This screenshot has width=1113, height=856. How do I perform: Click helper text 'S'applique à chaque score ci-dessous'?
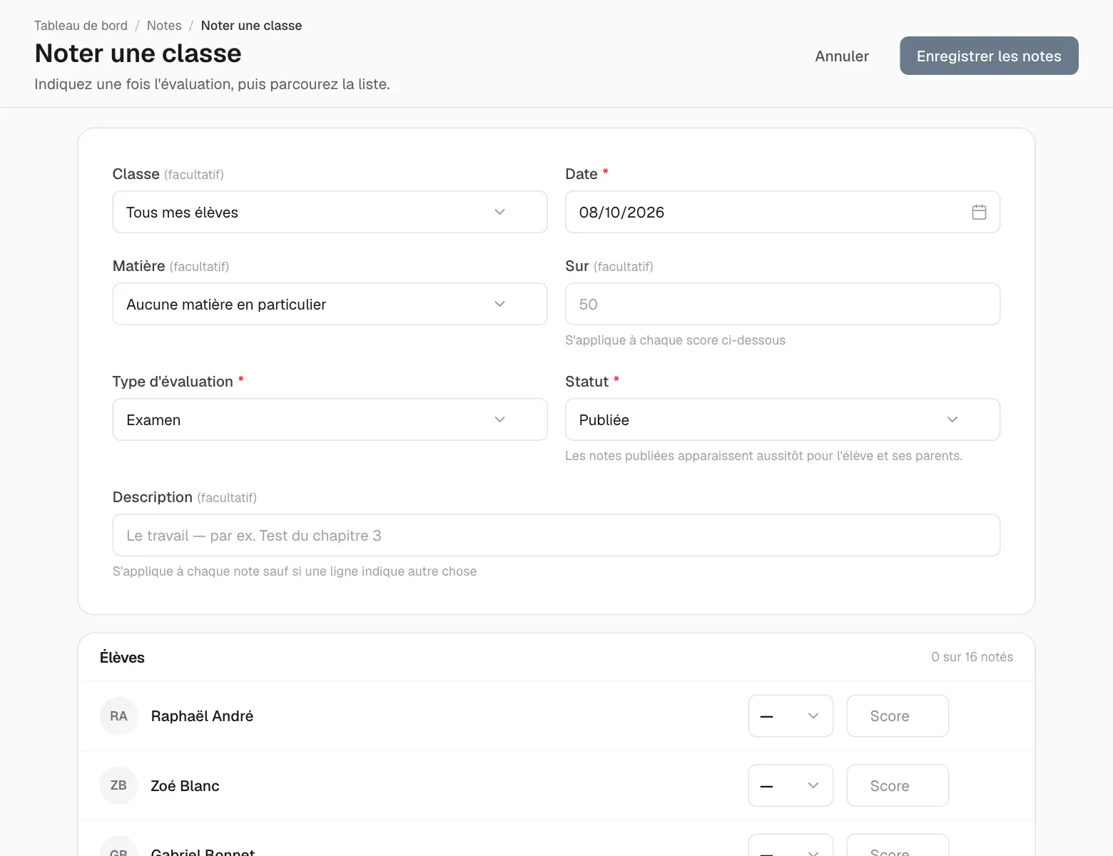(675, 340)
